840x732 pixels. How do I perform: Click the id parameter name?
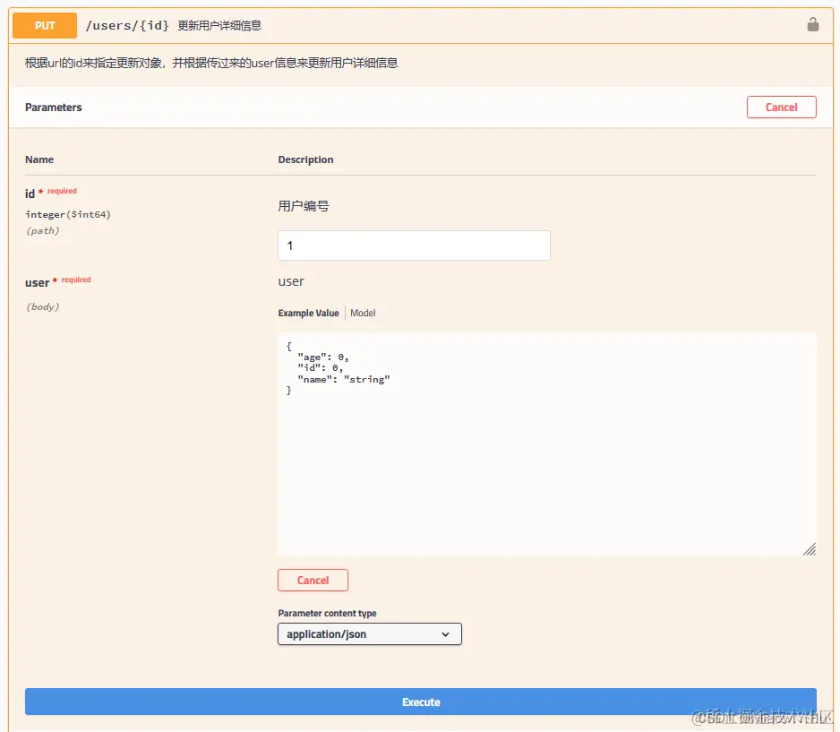tap(30, 194)
